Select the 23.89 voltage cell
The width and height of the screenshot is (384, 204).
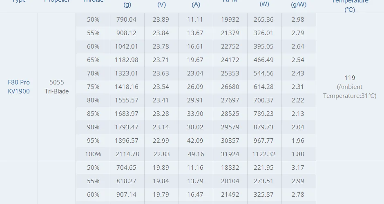[161, 19]
